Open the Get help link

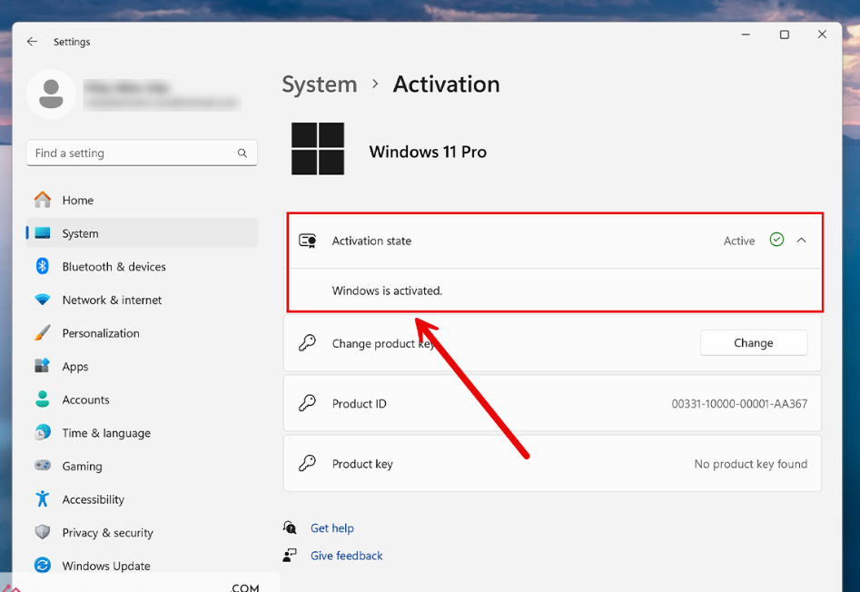tap(332, 528)
